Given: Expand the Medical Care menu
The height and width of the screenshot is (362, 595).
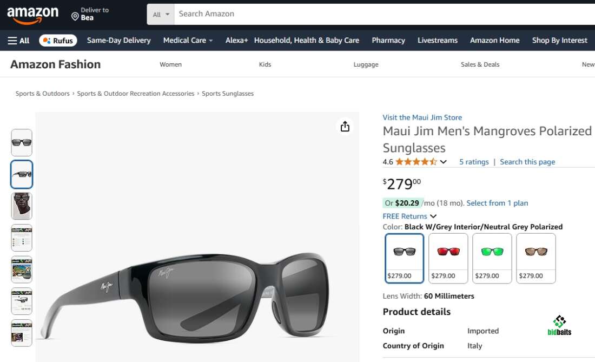Looking at the screenshot, I should (188, 40).
